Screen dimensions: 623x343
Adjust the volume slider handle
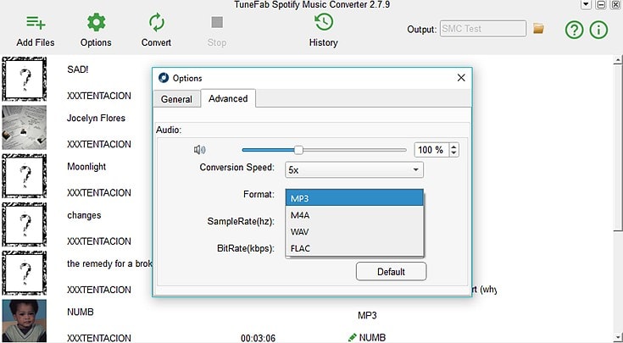(x=298, y=150)
